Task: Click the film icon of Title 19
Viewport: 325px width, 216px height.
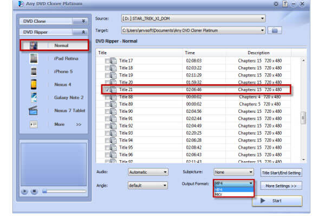Action: click(x=113, y=75)
